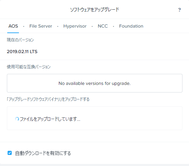Click the dot separator before the Foundation tab
The height and width of the screenshot is (166, 189).
(113, 26)
